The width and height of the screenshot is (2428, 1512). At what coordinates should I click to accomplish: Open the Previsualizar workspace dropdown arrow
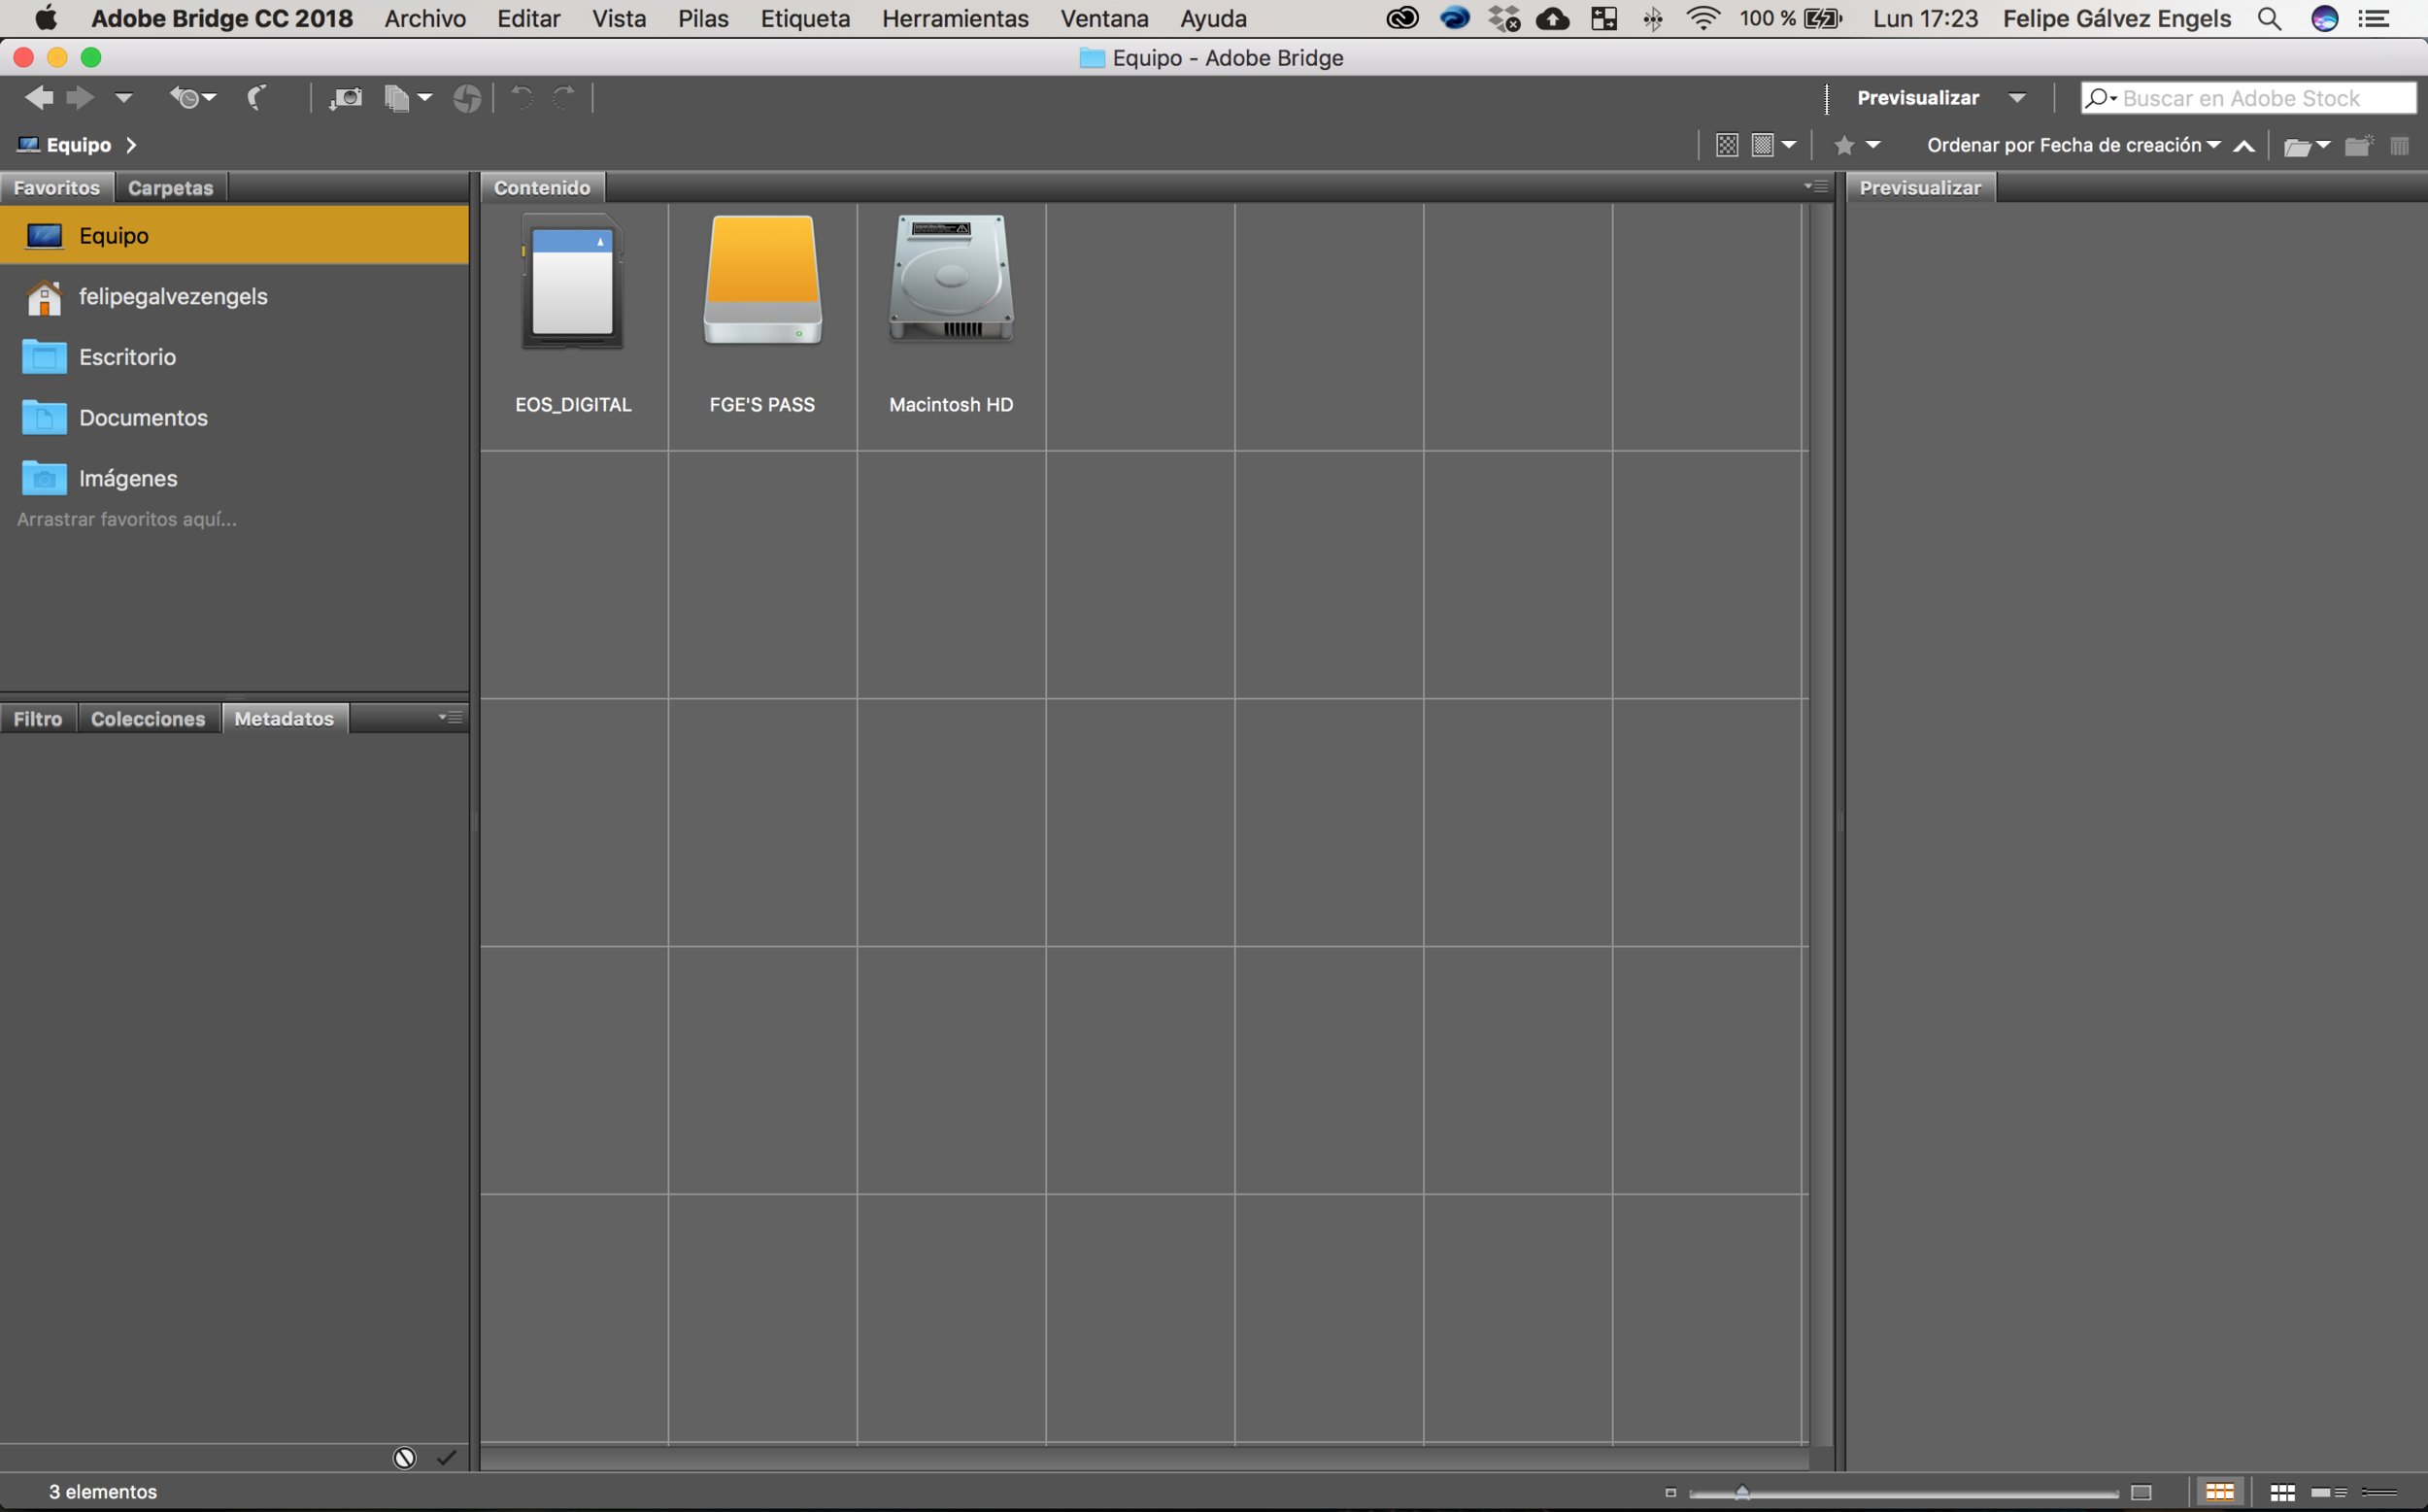2017,98
